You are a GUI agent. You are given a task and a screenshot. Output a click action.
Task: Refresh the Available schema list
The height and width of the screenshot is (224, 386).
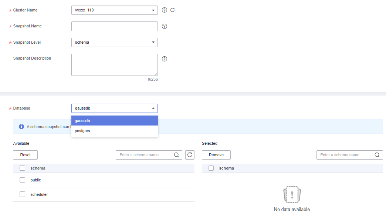point(190,155)
